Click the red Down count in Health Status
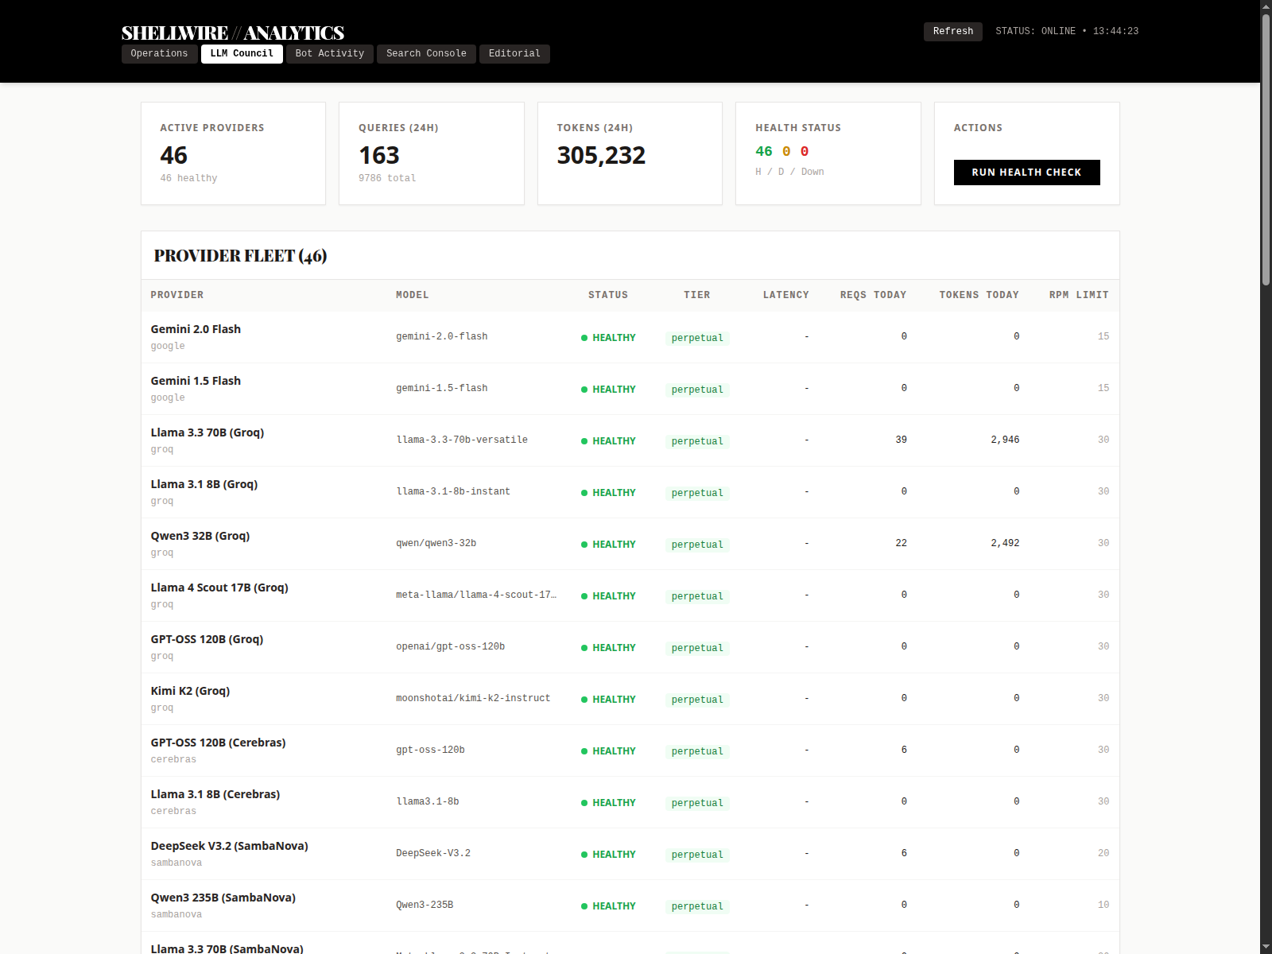 (805, 151)
